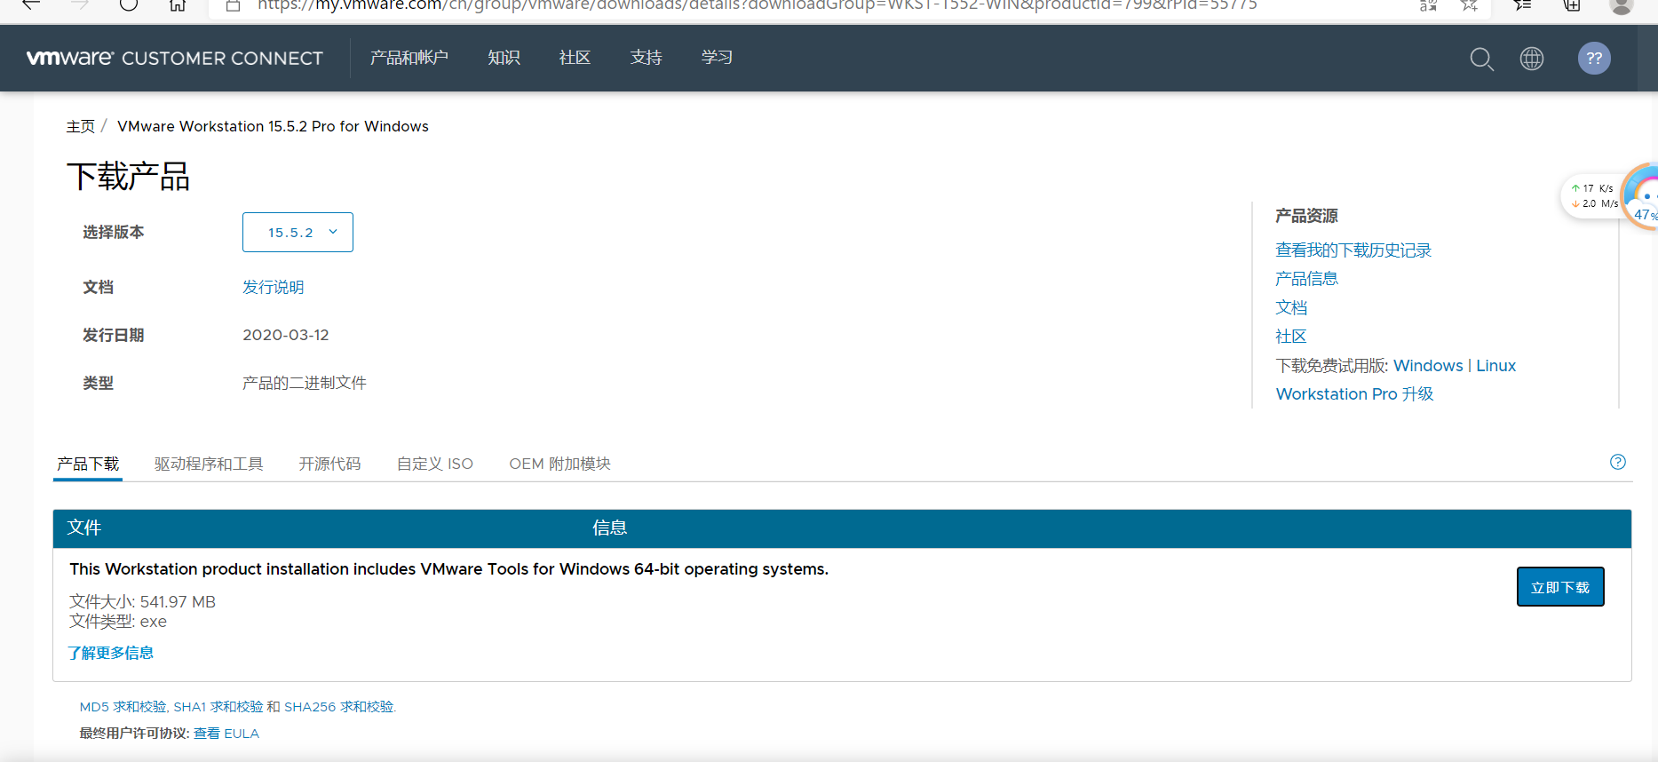Viewport: 1658px width, 762px height.
Task: Open the language globe icon
Action: [x=1532, y=59]
